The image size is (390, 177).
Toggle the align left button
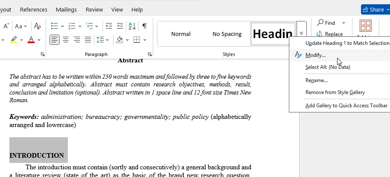point(55,40)
